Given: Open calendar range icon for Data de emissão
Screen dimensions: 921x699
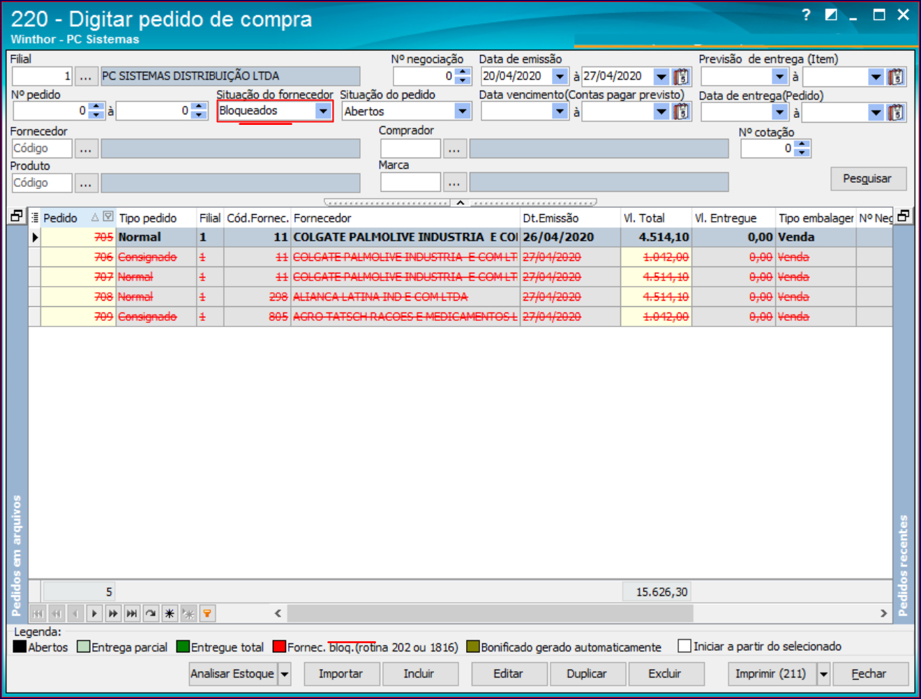Looking at the screenshot, I should coord(682,76).
